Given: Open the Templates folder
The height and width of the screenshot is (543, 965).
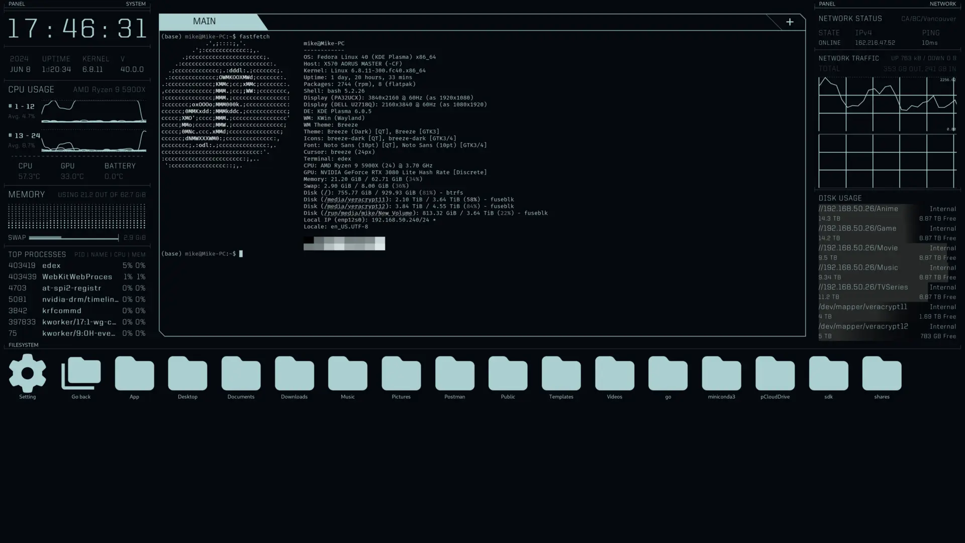Looking at the screenshot, I should point(561,374).
